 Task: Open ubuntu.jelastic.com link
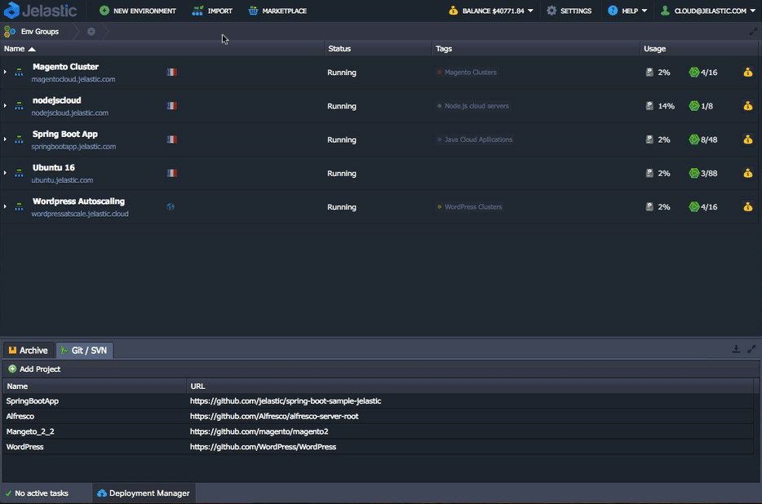[x=62, y=180]
